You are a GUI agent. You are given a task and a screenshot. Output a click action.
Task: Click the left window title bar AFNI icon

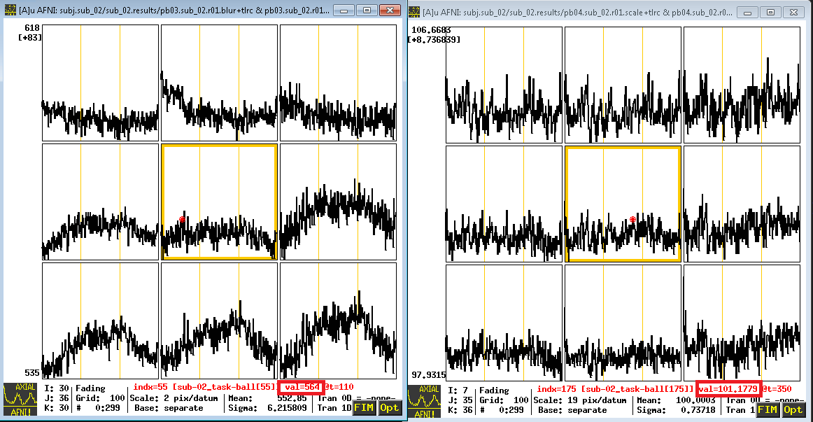[x=10, y=10]
